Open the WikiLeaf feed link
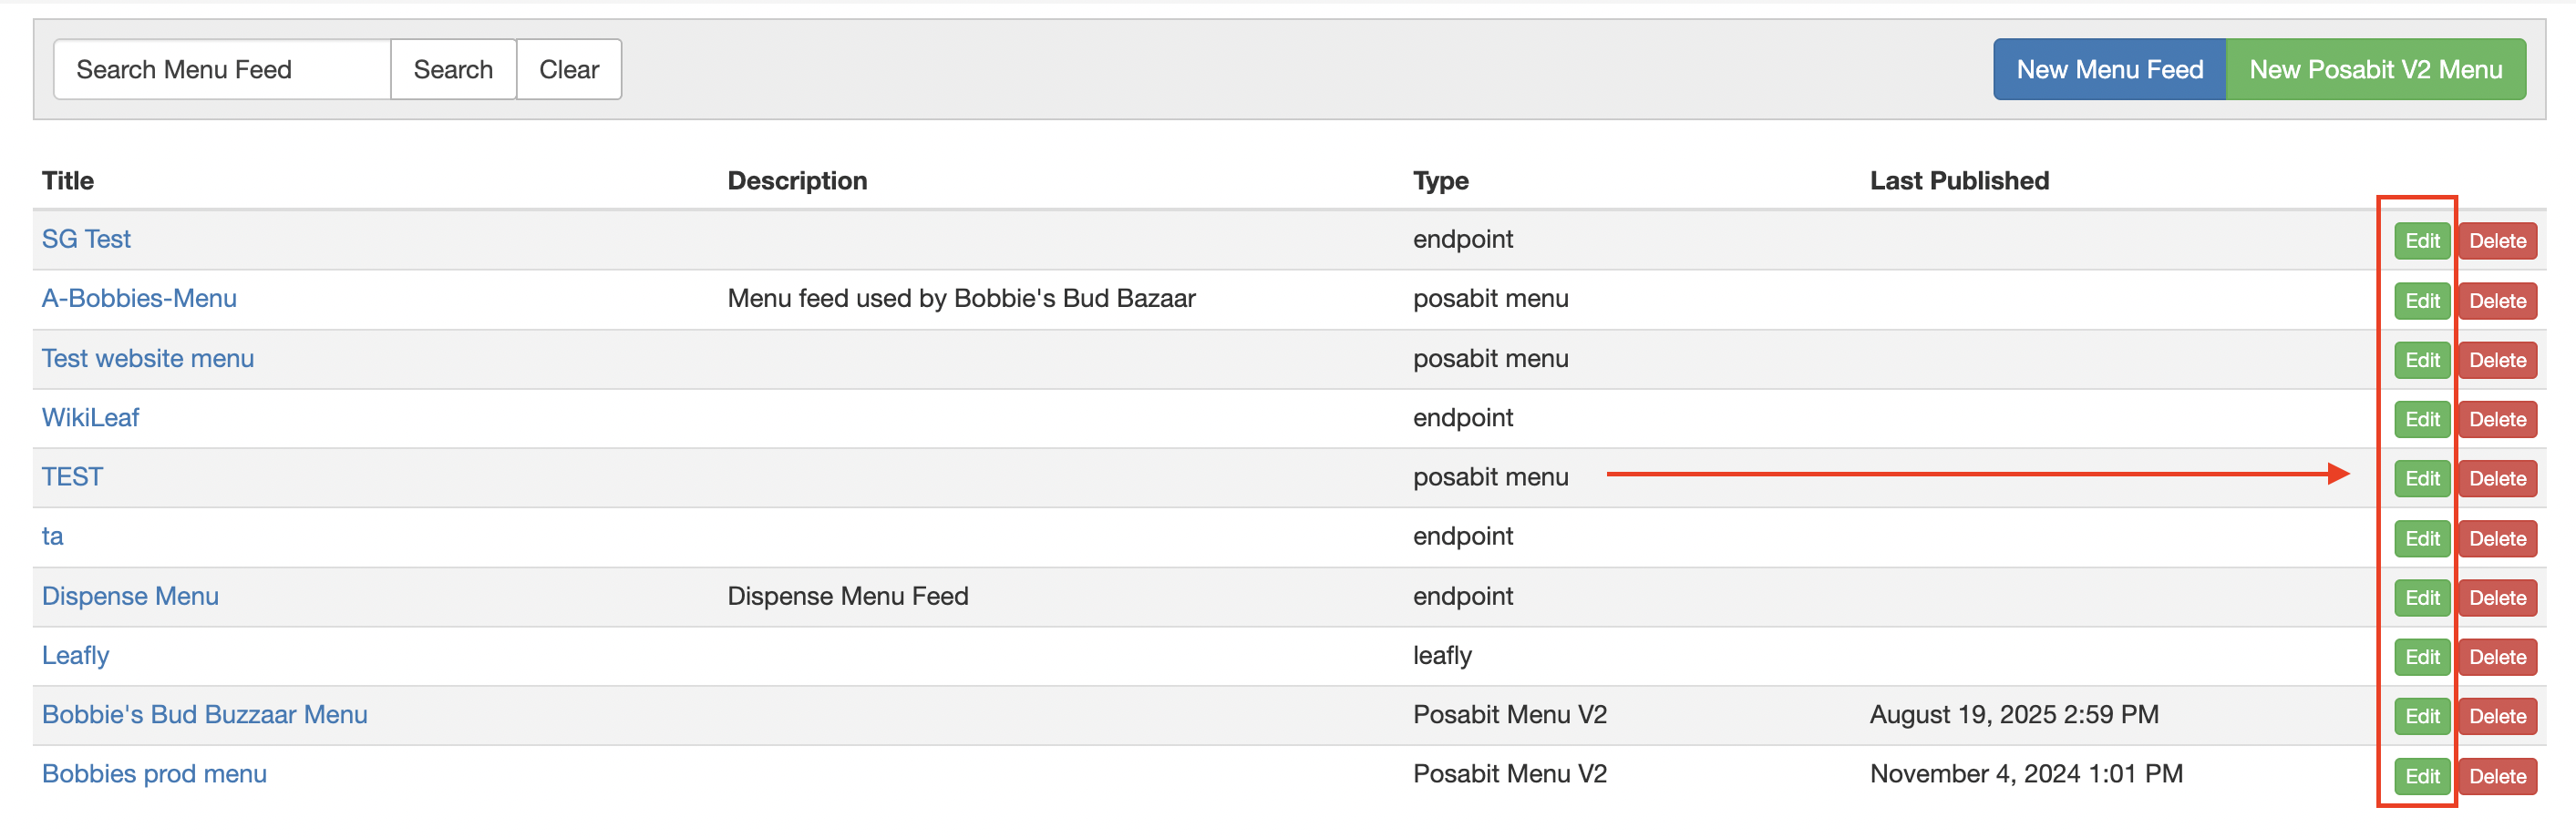Image resolution: width=2576 pixels, height=838 pixels. 90,417
